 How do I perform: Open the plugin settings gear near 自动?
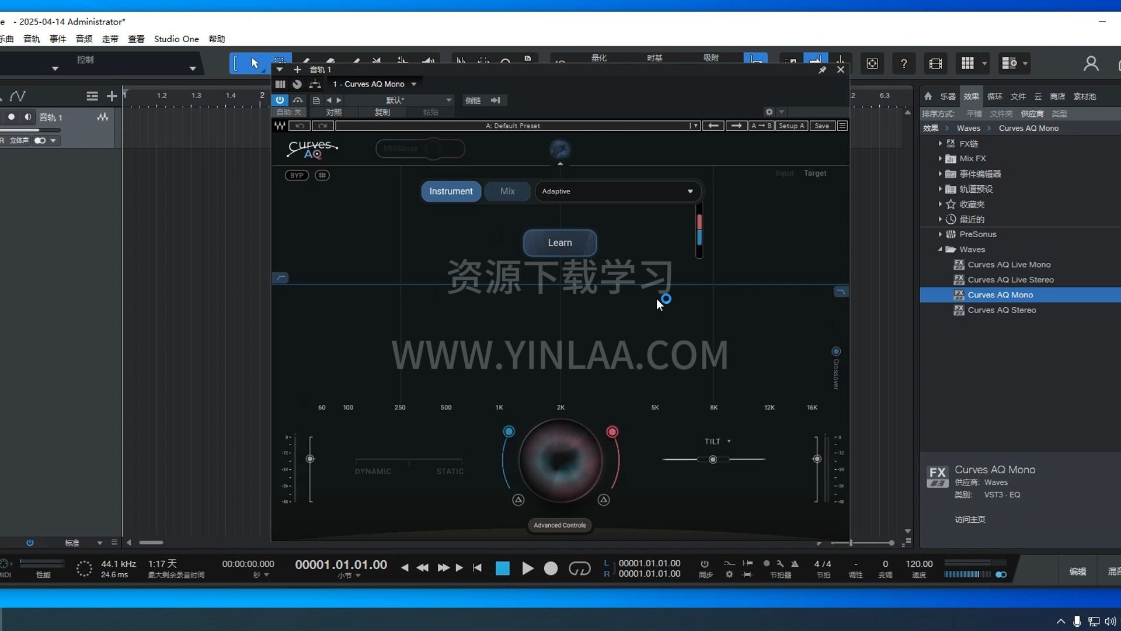pos(769,112)
